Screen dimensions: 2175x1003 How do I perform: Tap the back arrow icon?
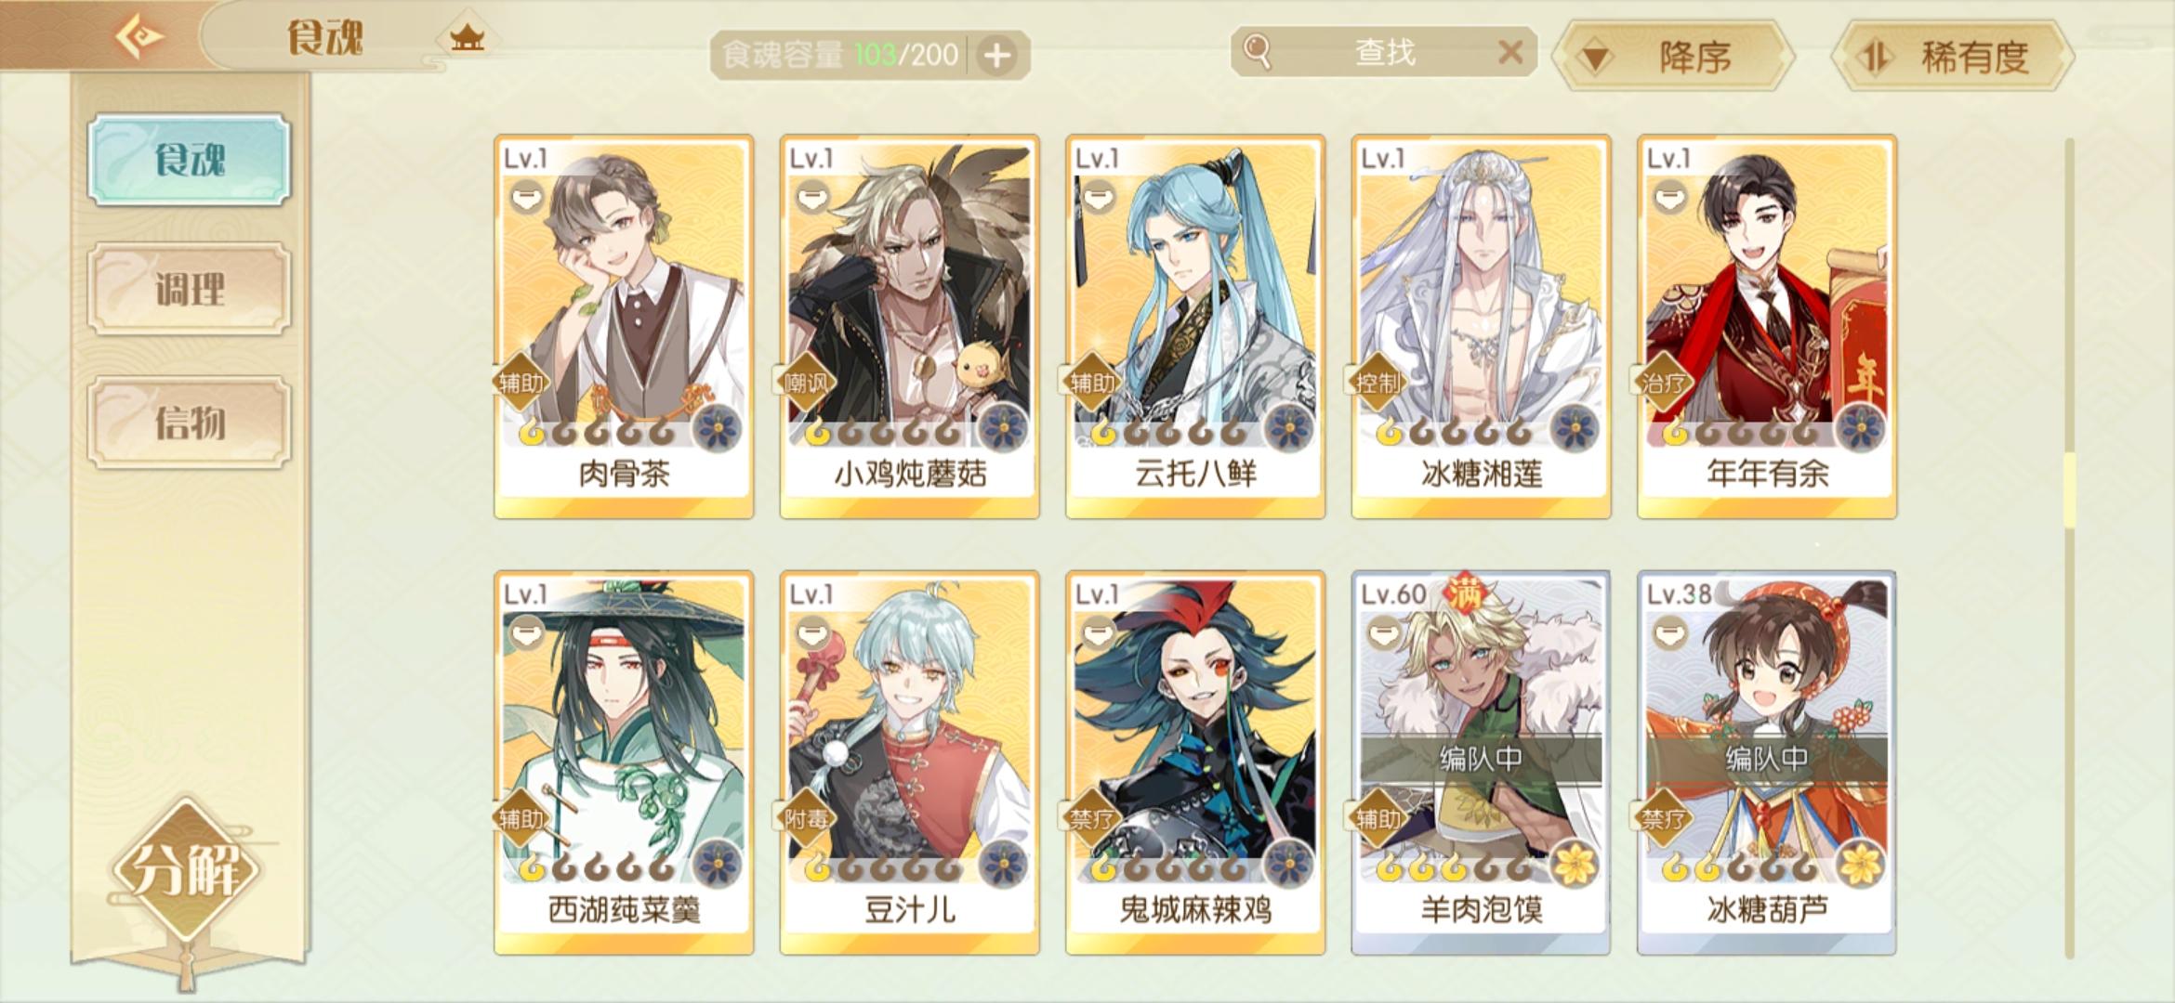tap(139, 37)
